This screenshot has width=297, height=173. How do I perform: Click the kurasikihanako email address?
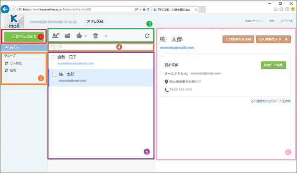tap(76, 63)
